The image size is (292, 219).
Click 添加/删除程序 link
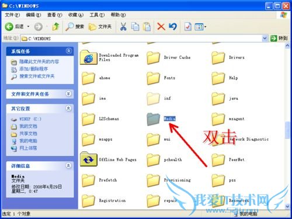click(x=33, y=69)
